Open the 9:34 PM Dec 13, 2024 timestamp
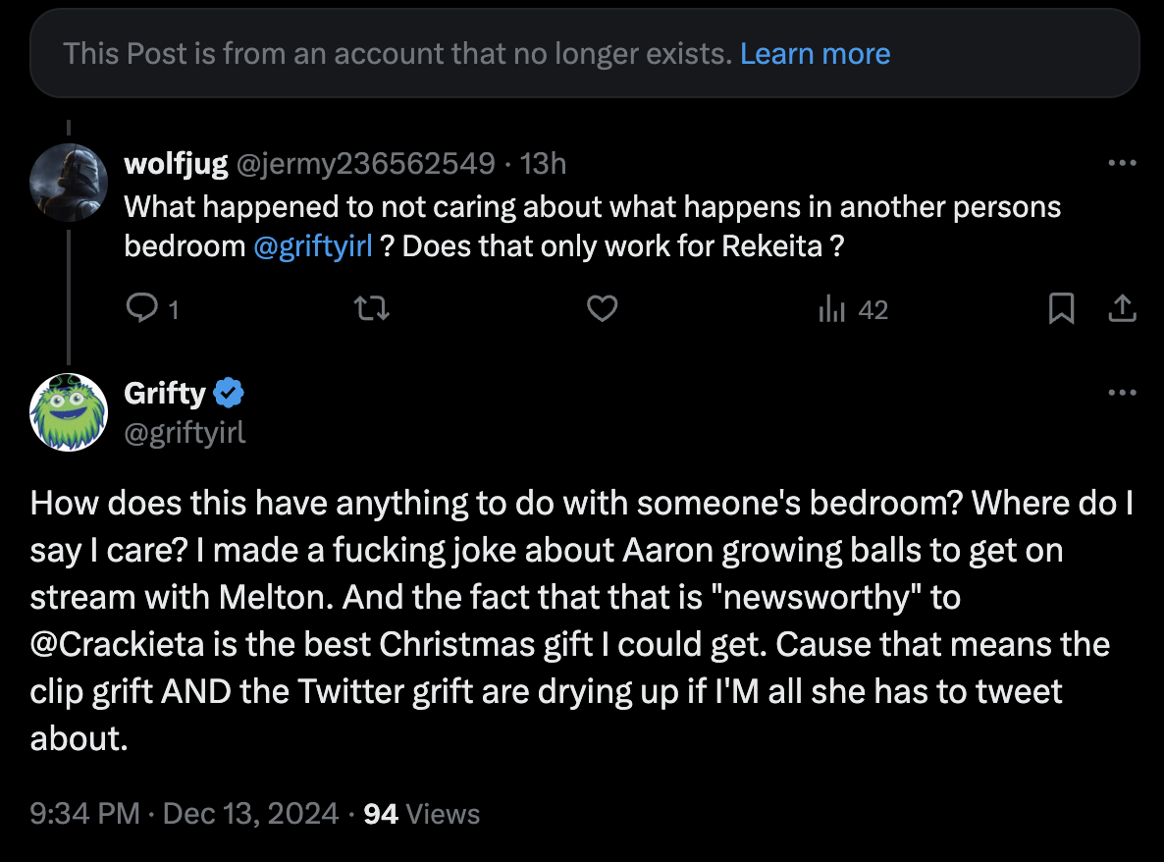The height and width of the screenshot is (862, 1164). pyautogui.click(x=185, y=814)
